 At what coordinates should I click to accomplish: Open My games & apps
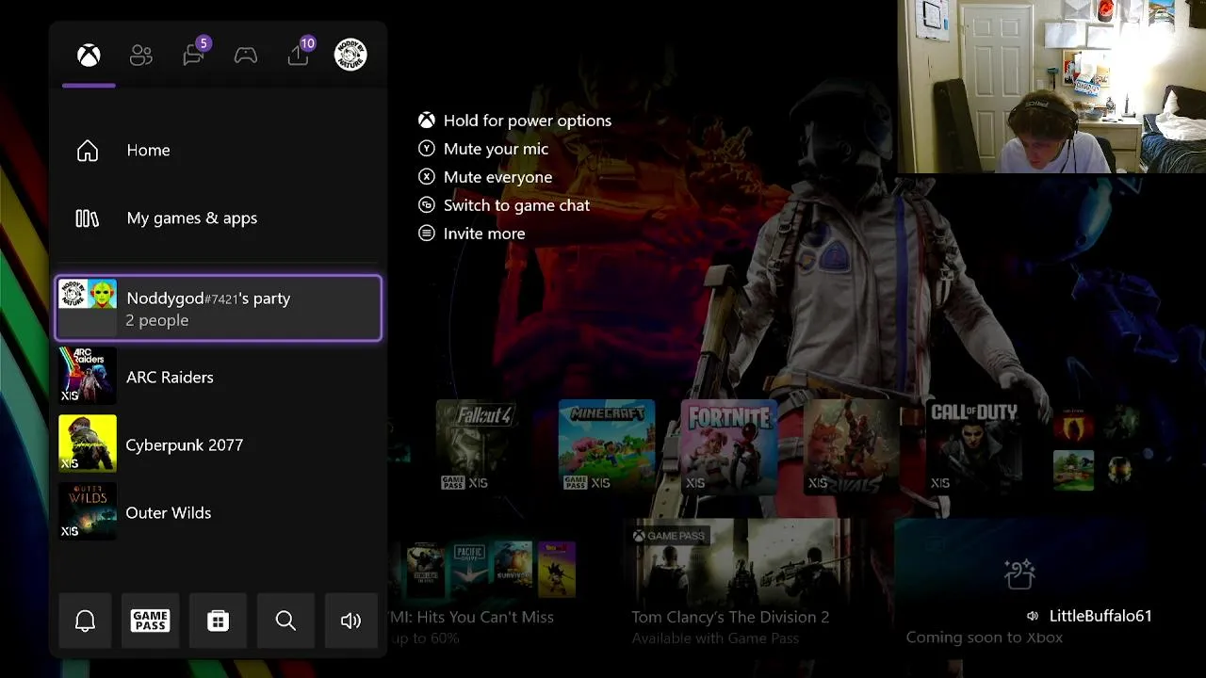click(219, 218)
